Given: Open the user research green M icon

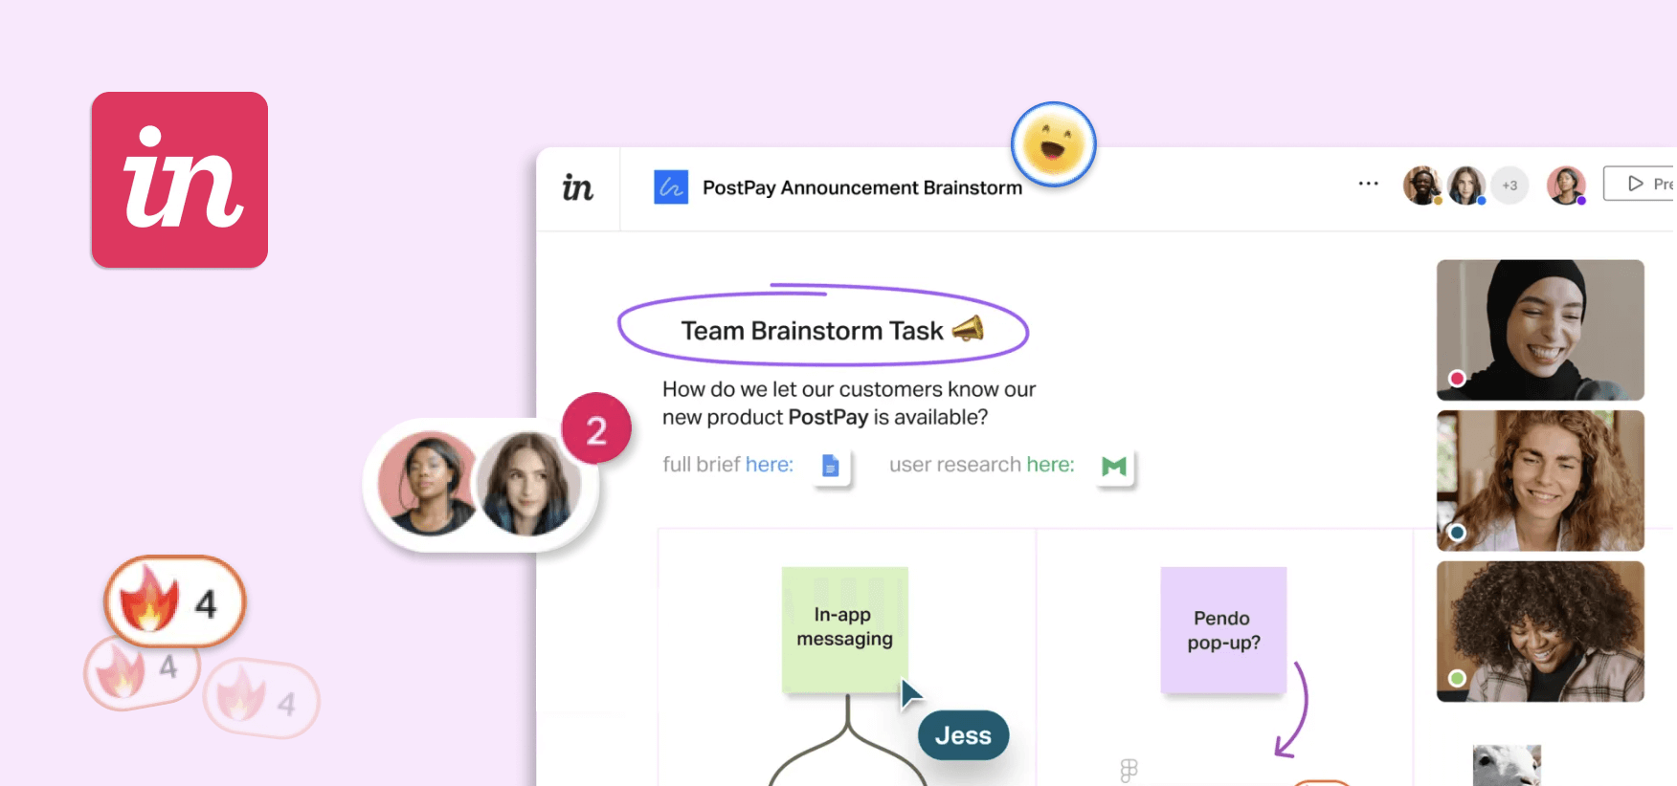Looking at the screenshot, I should pyautogui.click(x=1114, y=466).
